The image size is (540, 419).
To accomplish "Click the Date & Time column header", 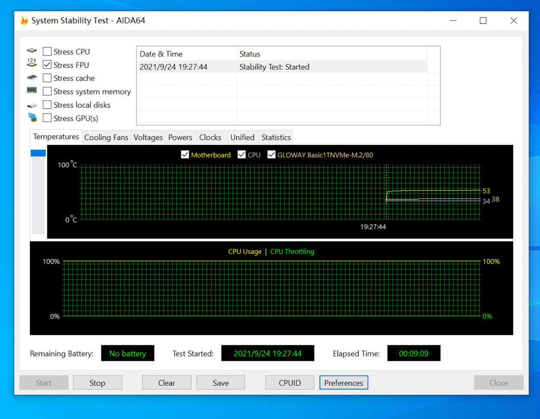I will (187, 54).
